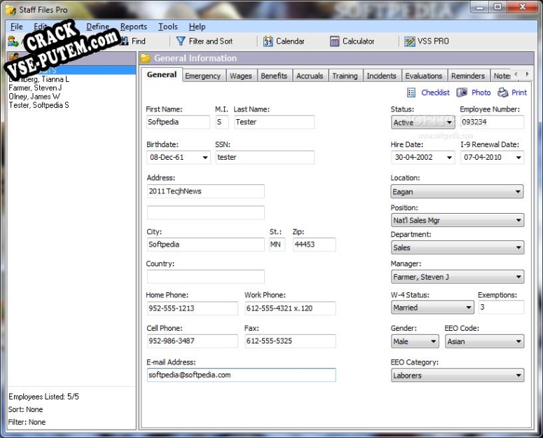Select employee Tester, Softpedia S
This screenshot has width=543, height=438.
pos(39,105)
